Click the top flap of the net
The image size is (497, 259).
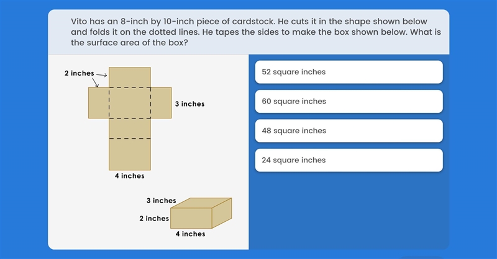point(130,77)
